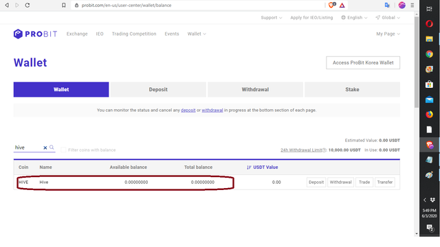Enable Filter coins with balance checkbox
Viewport: 440px width, 247px height.
coord(63,150)
